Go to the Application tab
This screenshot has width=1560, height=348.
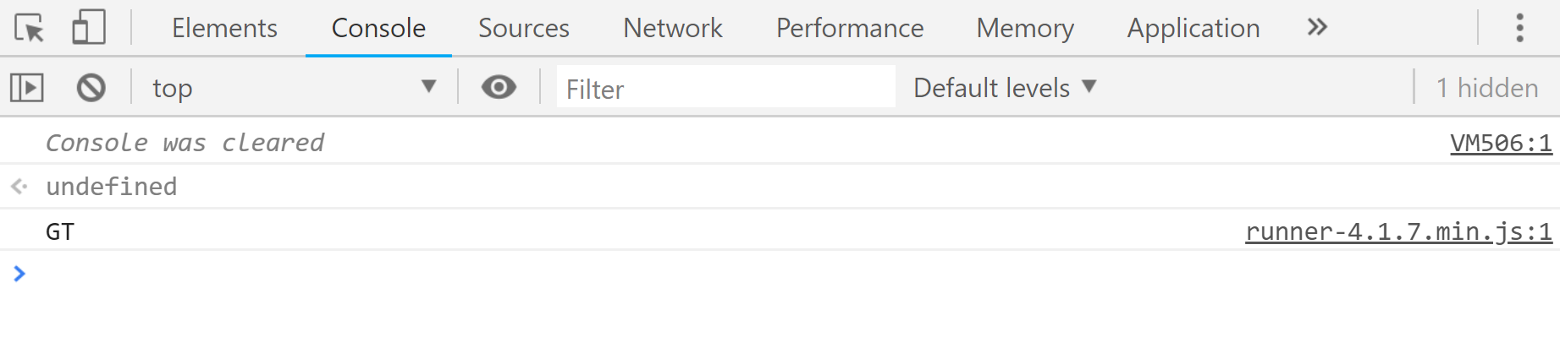pos(1193,28)
